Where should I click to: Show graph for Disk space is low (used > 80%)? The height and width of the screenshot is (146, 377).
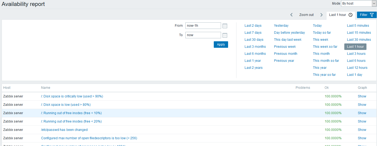[362, 105]
